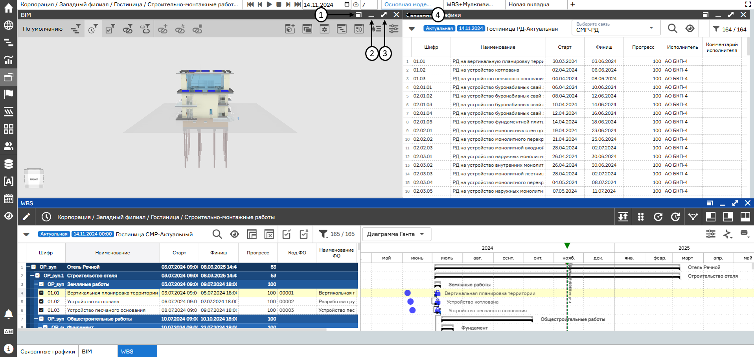Click the 165 / 165 filter button in WBS
Viewport: 754px width, 357px height.
pos(337,234)
